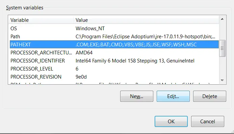Click the scroll up arrow of variables list
This screenshot has height=134, width=234.
(x=222, y=19)
